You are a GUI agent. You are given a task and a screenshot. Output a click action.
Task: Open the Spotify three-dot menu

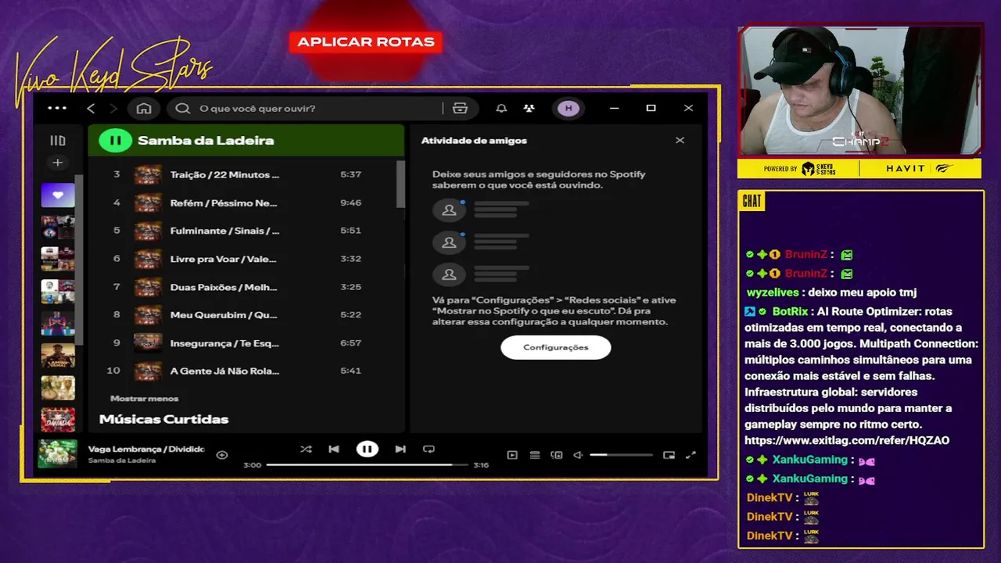coord(57,108)
